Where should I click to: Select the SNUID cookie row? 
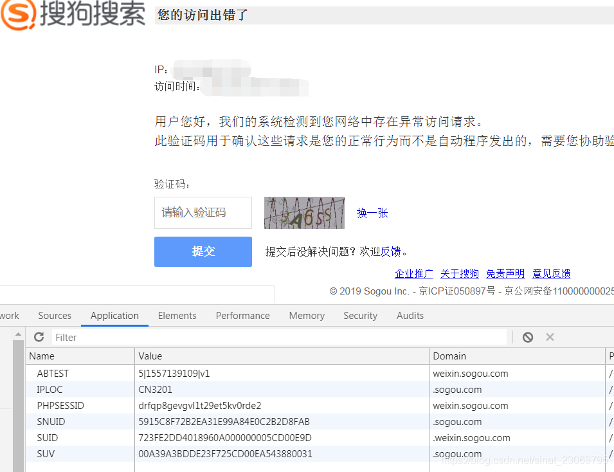click(319, 422)
